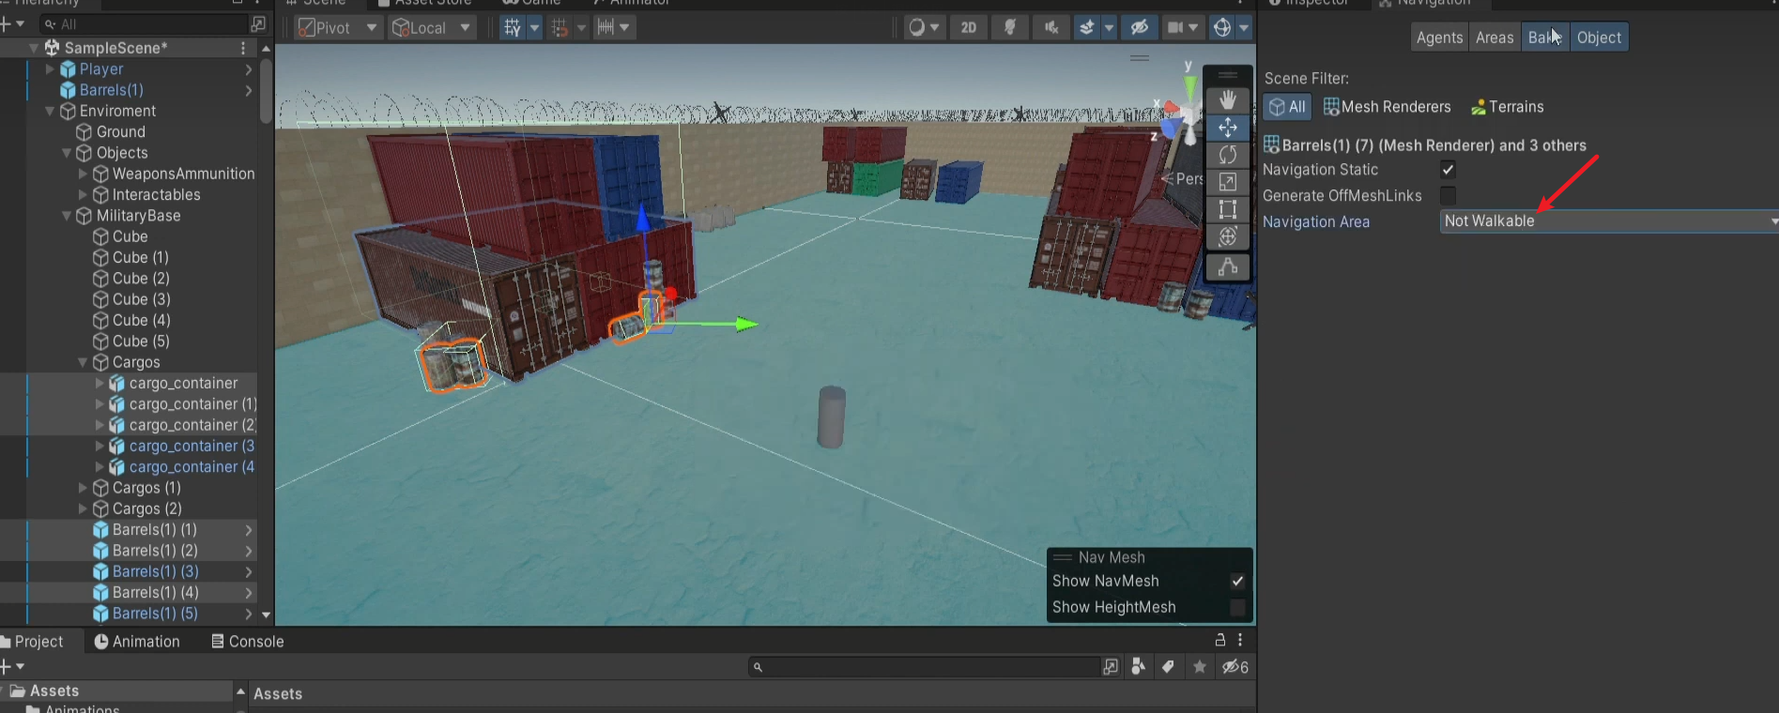Open Gizmos dropdown arrow
The width and height of the screenshot is (1779, 713).
[1244, 27]
